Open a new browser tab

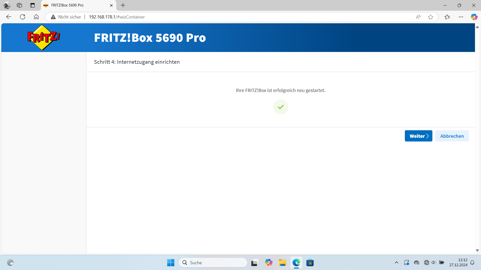click(123, 5)
